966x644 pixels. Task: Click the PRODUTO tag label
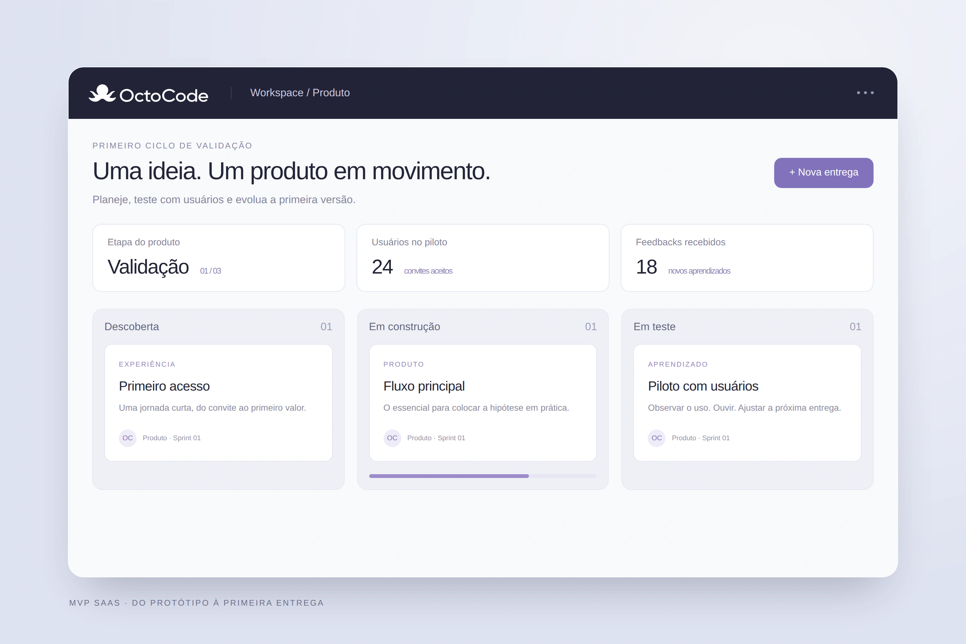[x=403, y=364]
